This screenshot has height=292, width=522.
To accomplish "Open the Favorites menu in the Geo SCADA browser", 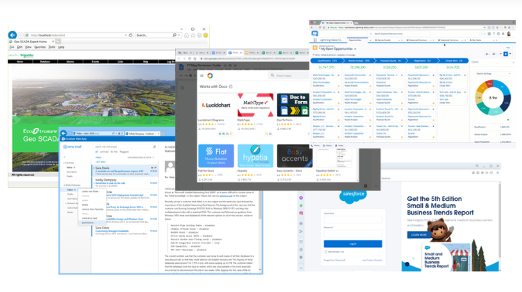I will 40,47.
